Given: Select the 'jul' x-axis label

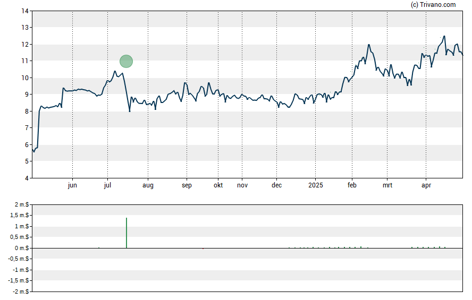Looking at the screenshot, I should (107, 185).
